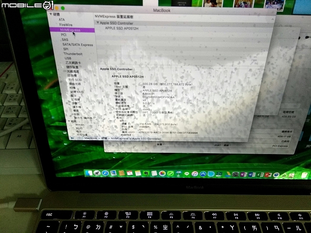Image resolution: width=311 pixels, height=233 pixels.
Task: Collapse the 網路 network section triangle
Action: 69,121
